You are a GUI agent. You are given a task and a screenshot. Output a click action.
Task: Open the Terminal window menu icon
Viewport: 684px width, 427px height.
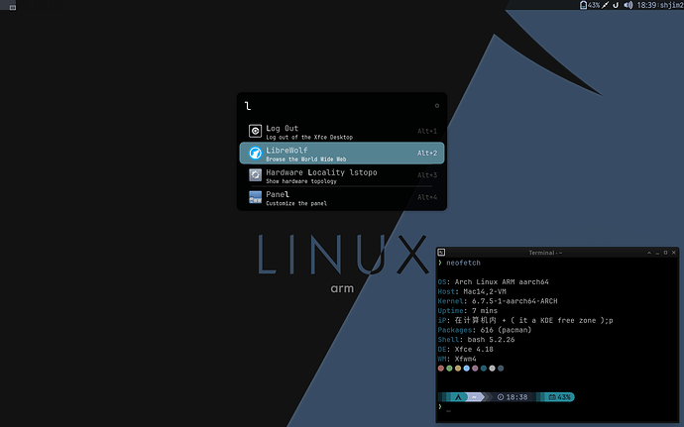(441, 252)
